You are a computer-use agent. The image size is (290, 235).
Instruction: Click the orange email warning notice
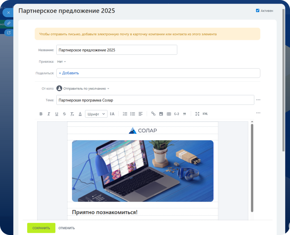point(147,34)
